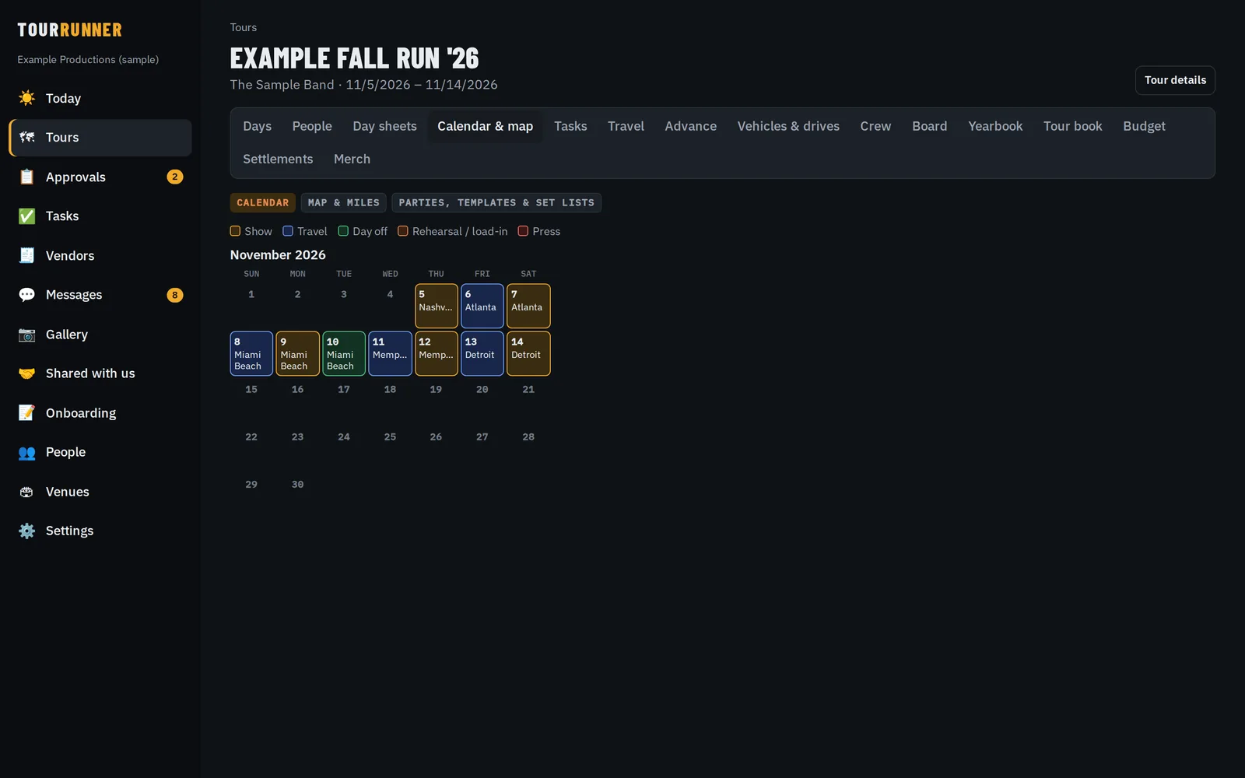This screenshot has height=778, width=1245.
Task: Open the Day sheets tab
Action: click(x=384, y=126)
